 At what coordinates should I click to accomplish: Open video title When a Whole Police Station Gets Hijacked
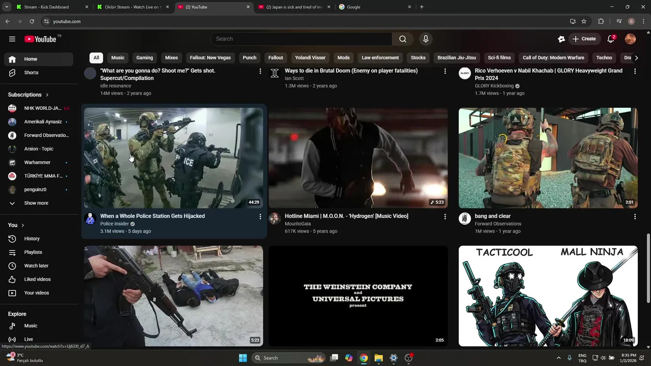click(x=153, y=216)
